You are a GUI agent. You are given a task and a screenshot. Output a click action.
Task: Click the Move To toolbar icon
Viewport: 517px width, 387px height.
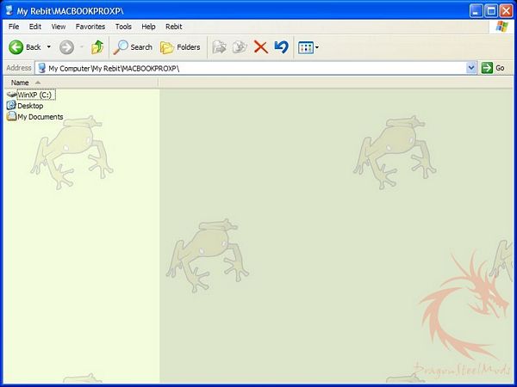click(x=219, y=47)
